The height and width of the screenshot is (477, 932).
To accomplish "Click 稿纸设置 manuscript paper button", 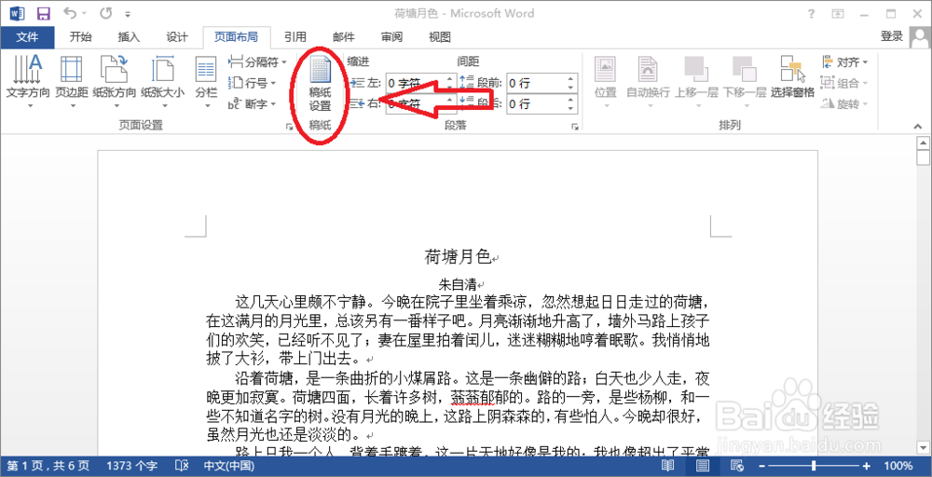I will pyautogui.click(x=320, y=85).
